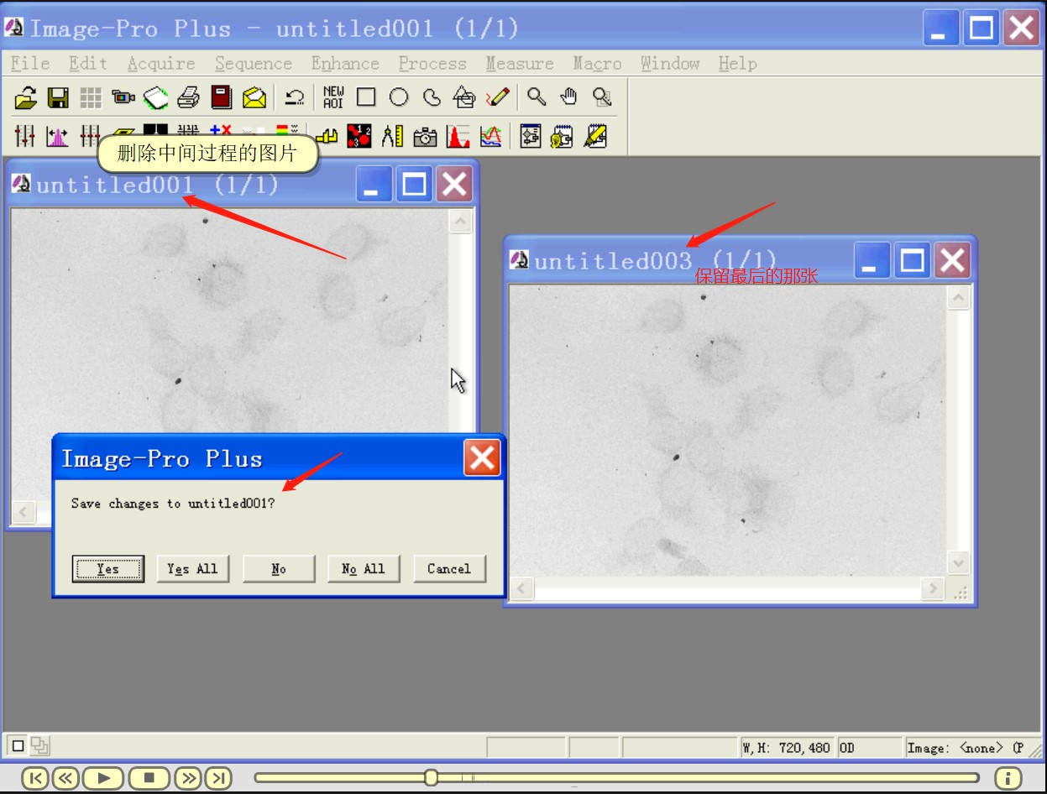This screenshot has height=794, width=1047.
Task: Click the playback timeline slider handle
Action: [x=431, y=778]
